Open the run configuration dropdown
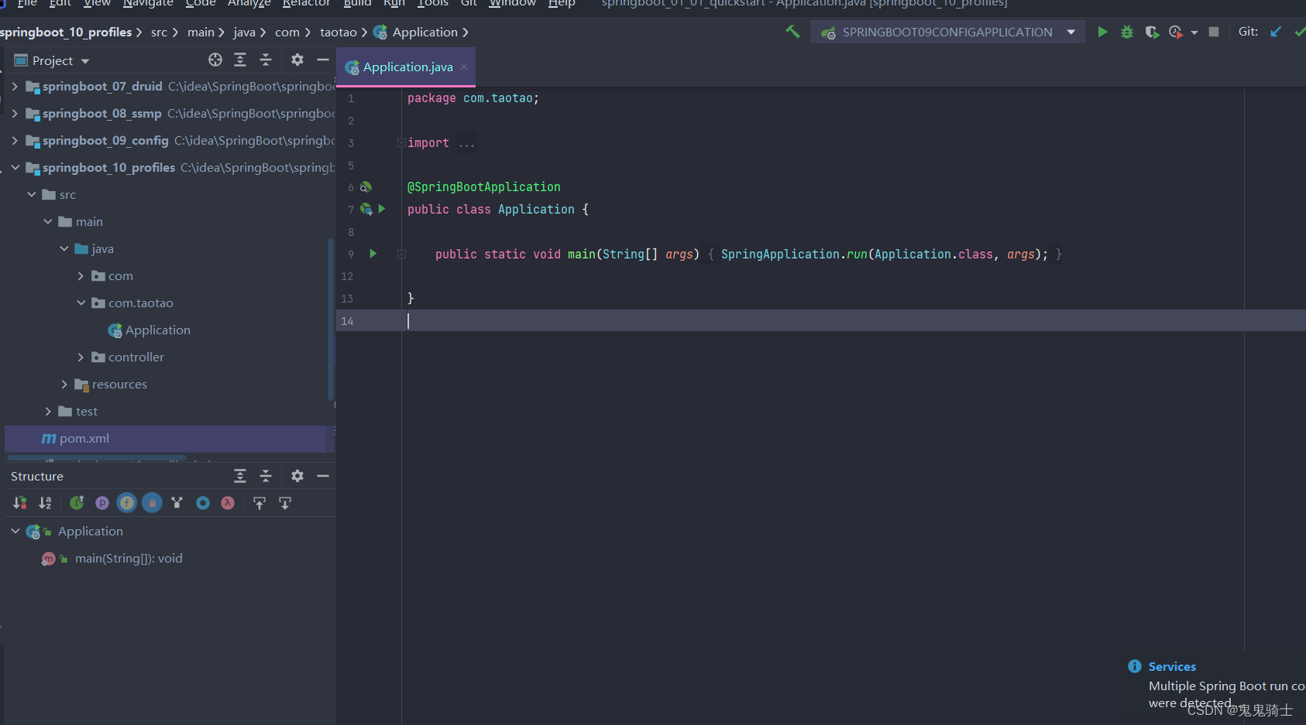This screenshot has height=725, width=1306. (x=1071, y=32)
